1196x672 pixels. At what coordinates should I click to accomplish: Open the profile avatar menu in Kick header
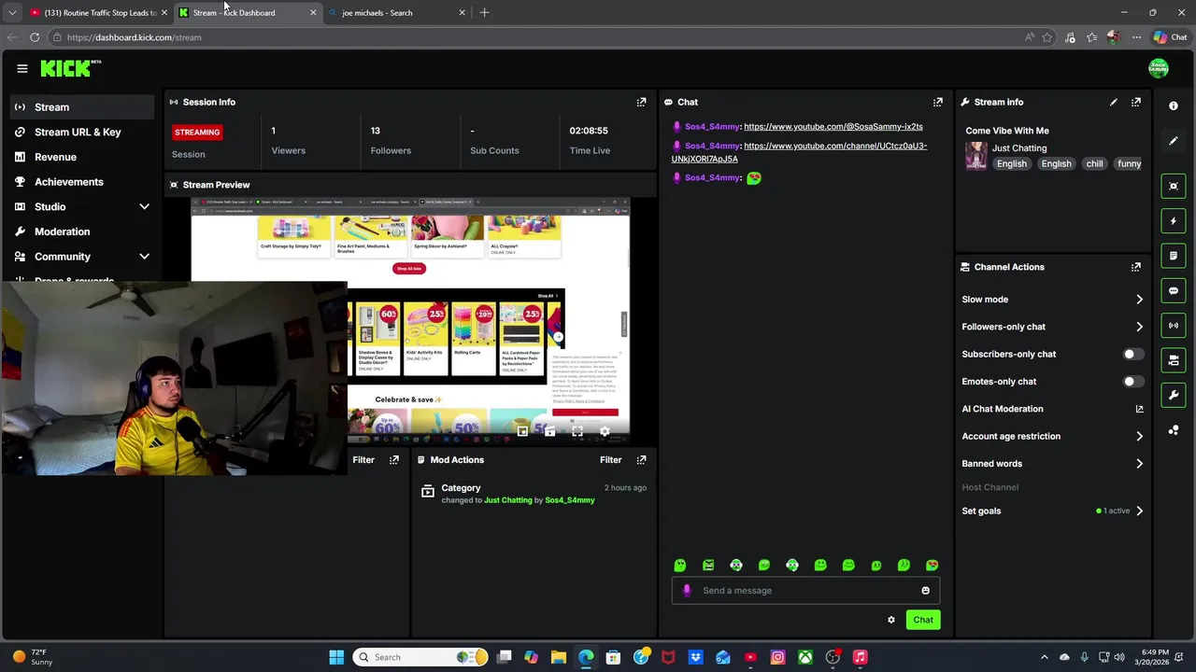(x=1159, y=68)
